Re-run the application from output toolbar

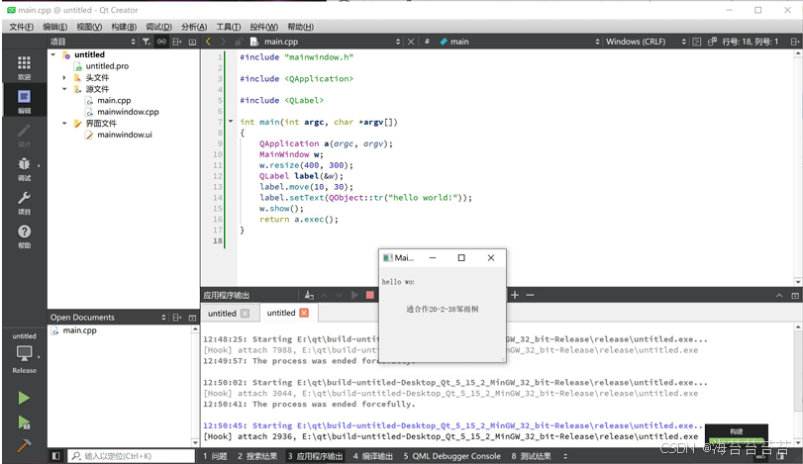(354, 295)
